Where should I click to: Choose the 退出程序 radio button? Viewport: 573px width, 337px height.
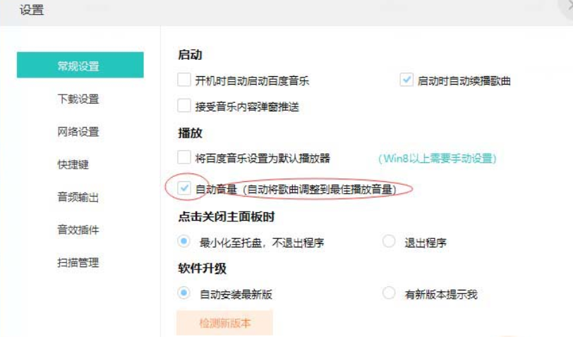pyautogui.click(x=389, y=242)
